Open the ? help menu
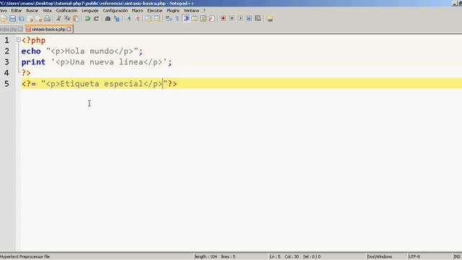The image size is (462, 260). pyautogui.click(x=204, y=10)
